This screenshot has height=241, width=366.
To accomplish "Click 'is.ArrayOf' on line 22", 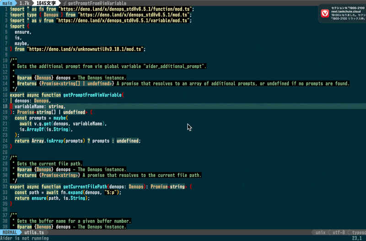I will pos(32,129).
